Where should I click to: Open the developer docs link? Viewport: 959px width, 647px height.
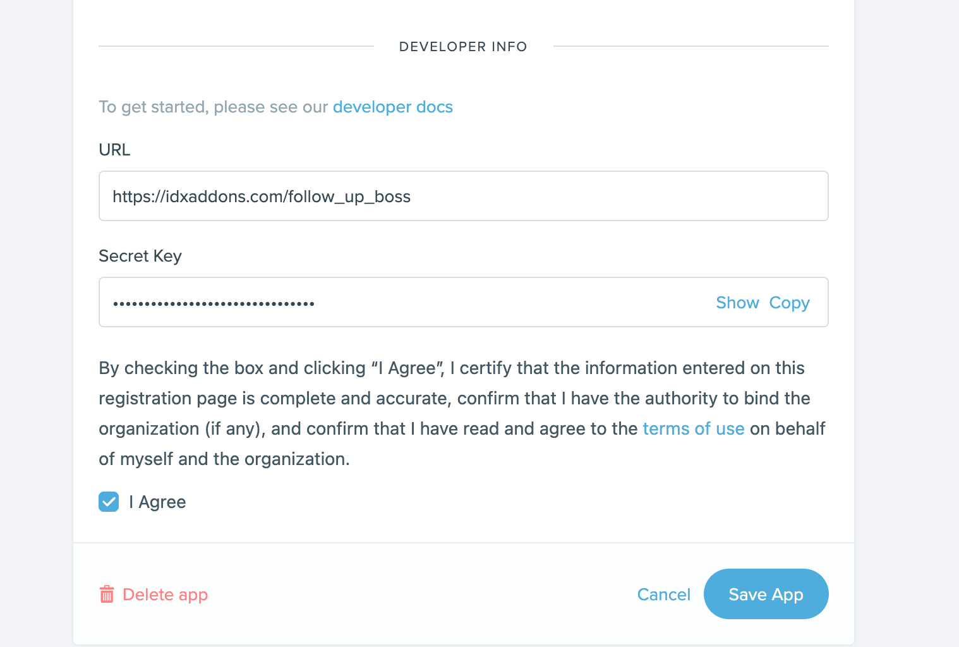tap(392, 107)
